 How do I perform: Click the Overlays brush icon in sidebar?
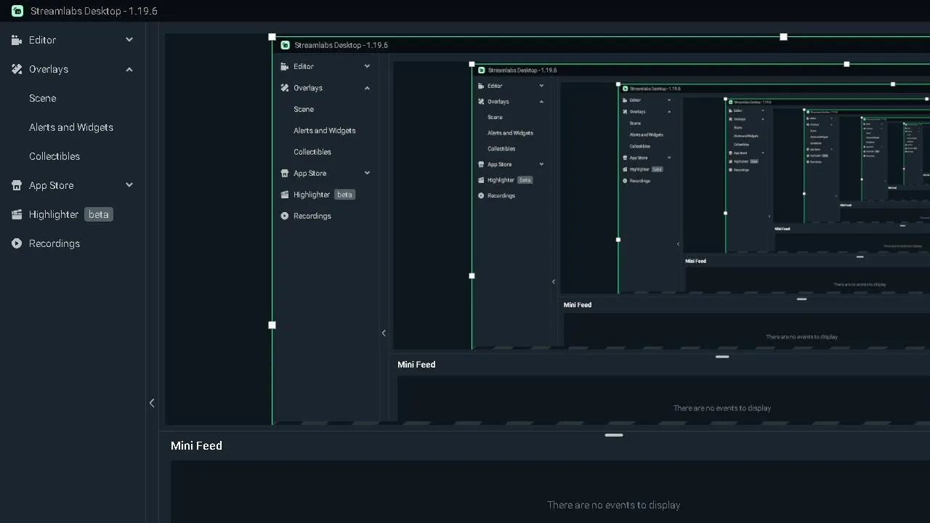pyautogui.click(x=17, y=69)
